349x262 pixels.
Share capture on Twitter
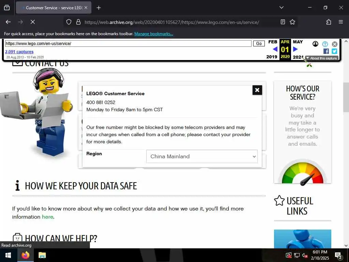click(334, 51)
